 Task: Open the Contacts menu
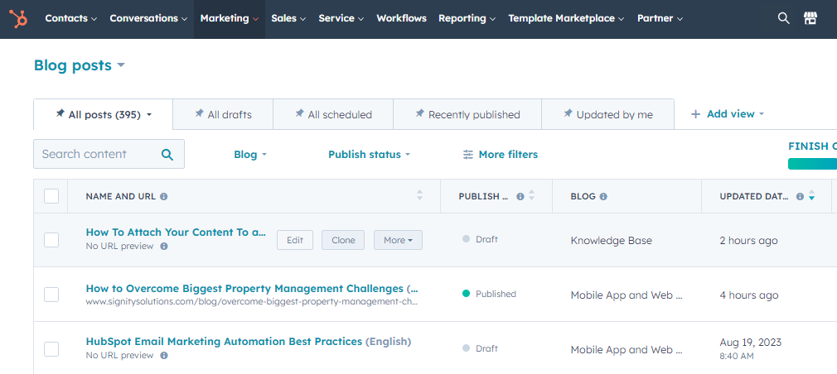pos(71,18)
